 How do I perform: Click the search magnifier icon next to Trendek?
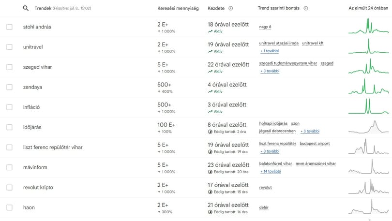(x=26, y=8)
